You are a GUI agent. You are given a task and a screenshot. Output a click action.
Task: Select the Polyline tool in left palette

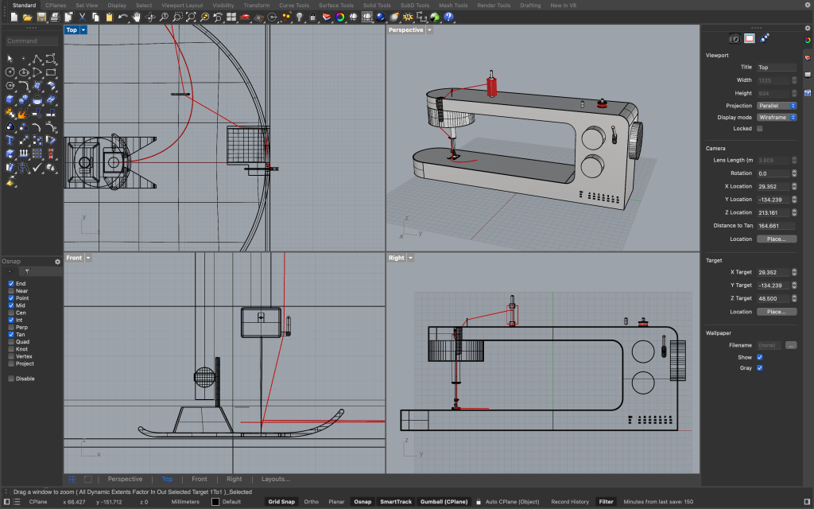pos(37,58)
